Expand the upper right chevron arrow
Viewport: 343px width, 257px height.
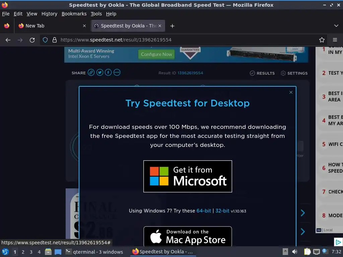[303, 213]
